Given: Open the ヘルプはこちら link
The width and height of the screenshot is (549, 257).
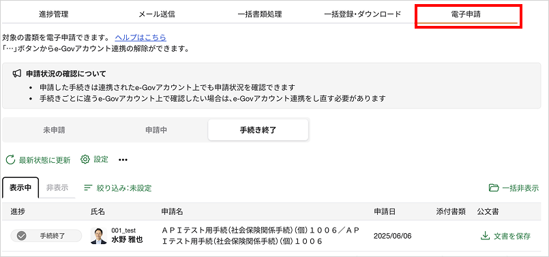Looking at the screenshot, I should [x=140, y=37].
